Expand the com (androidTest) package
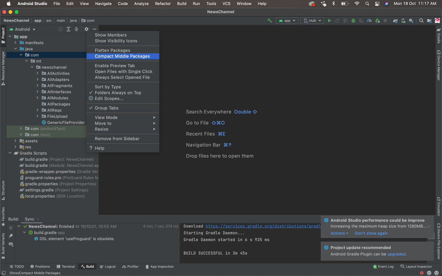This screenshot has height=276, width=442. (21, 129)
